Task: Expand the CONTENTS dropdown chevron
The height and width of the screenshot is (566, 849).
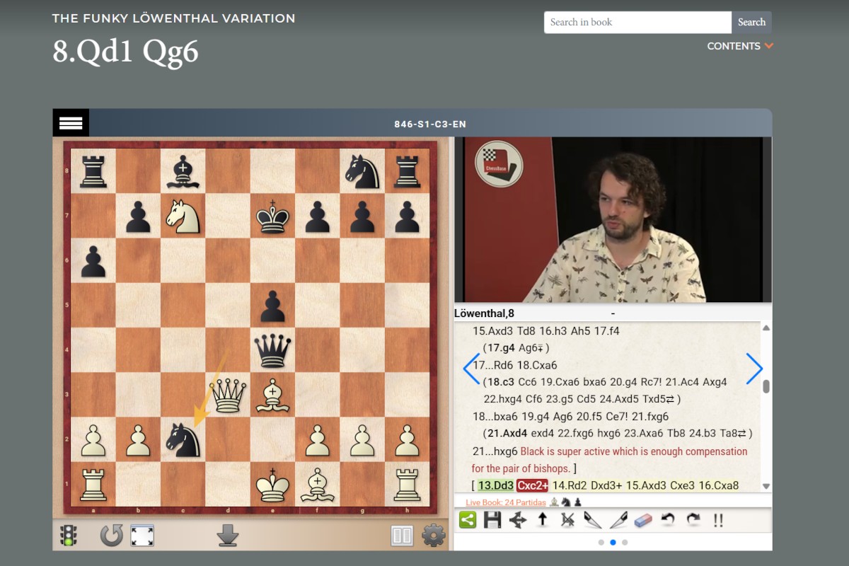Action: (x=768, y=46)
